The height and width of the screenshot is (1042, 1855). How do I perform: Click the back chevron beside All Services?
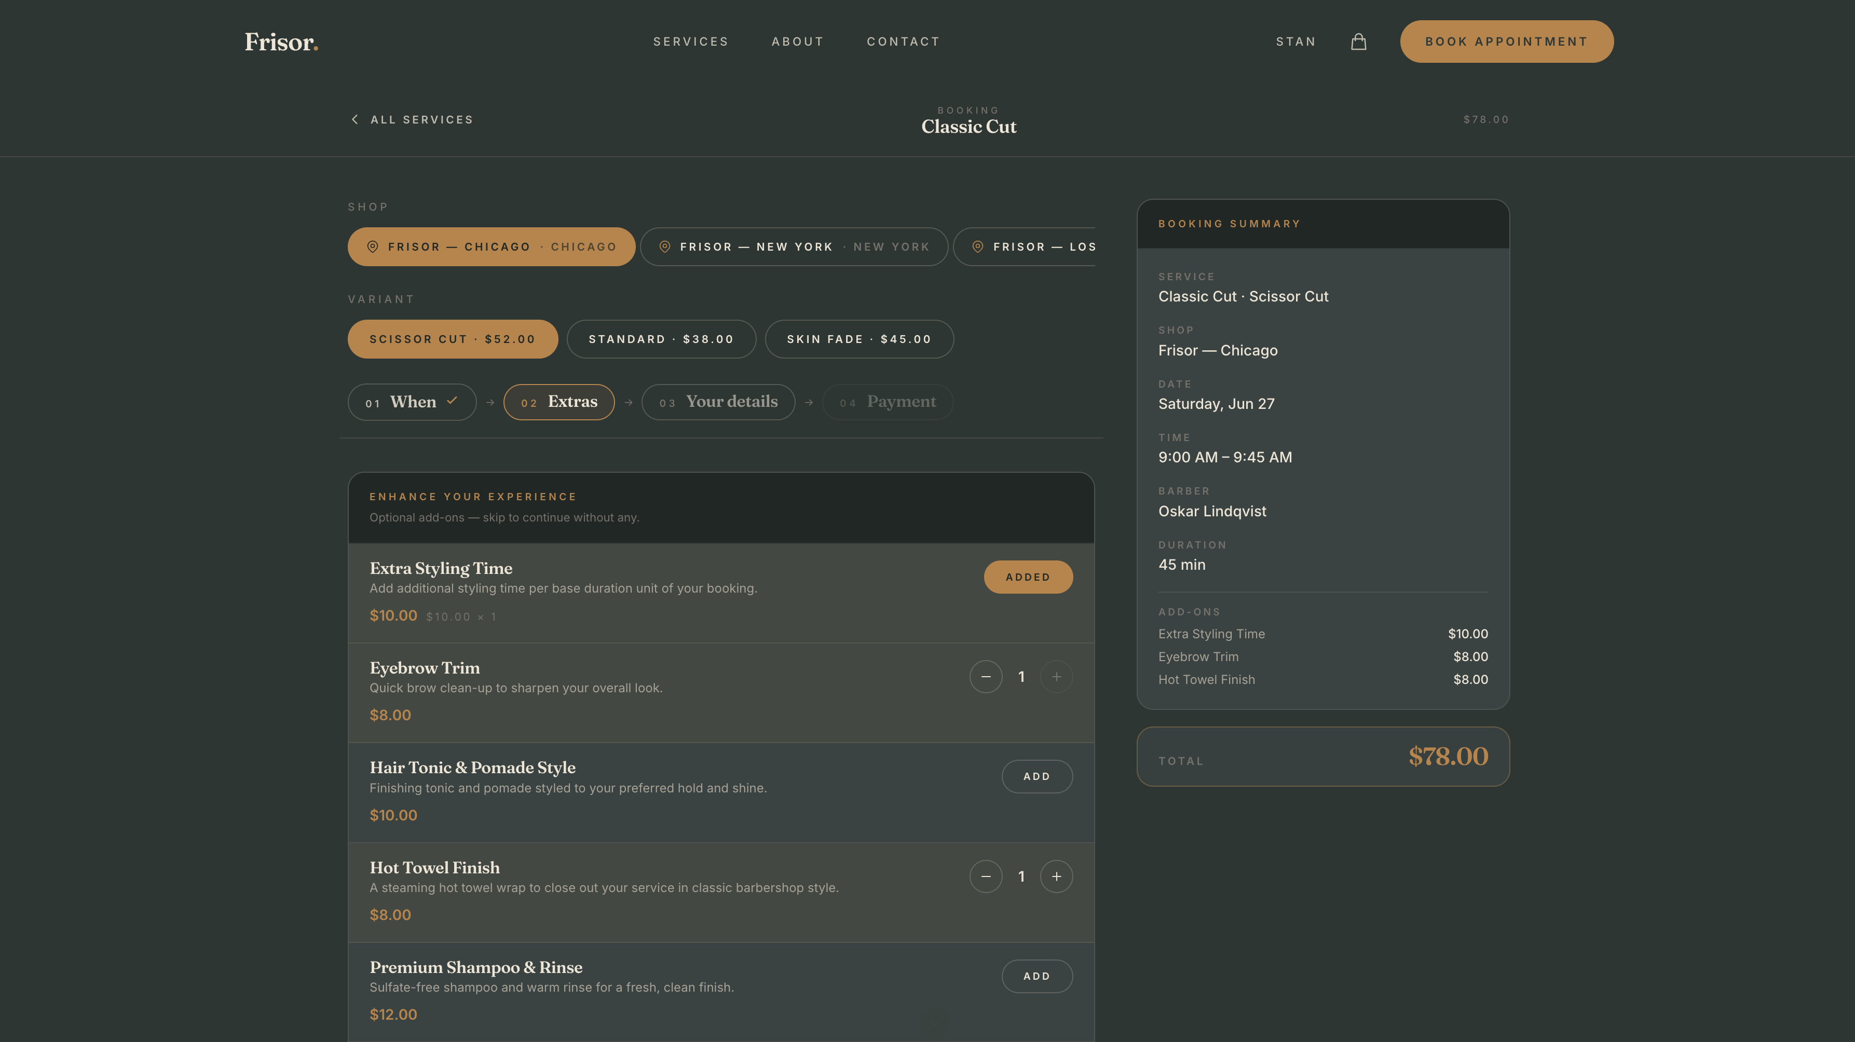click(354, 119)
